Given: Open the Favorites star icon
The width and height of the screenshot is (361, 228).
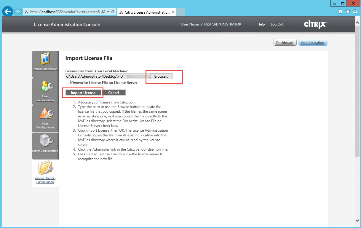Looking at the screenshot, I should tap(348, 12).
